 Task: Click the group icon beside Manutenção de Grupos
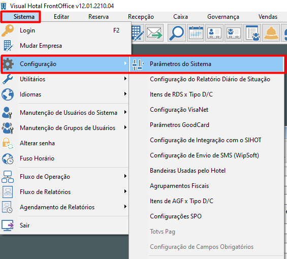coord(8,128)
